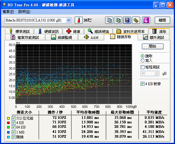Viewport: 175px width, 144px height.
Task: Open the 錯誤掃描 tab with magnifier icon
Action: click(98, 31)
